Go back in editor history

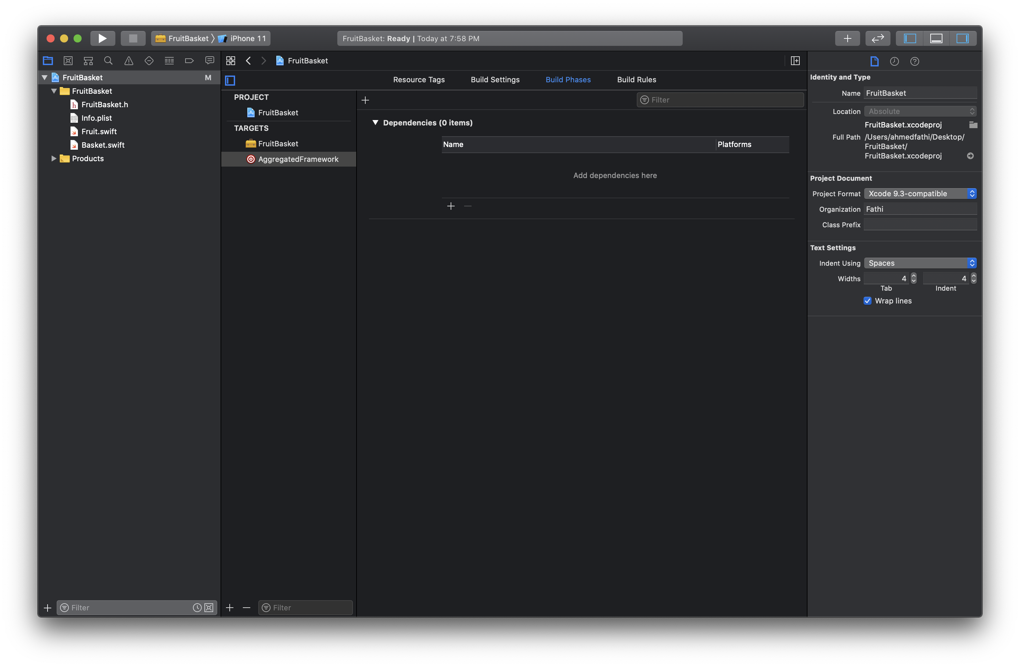coord(248,61)
